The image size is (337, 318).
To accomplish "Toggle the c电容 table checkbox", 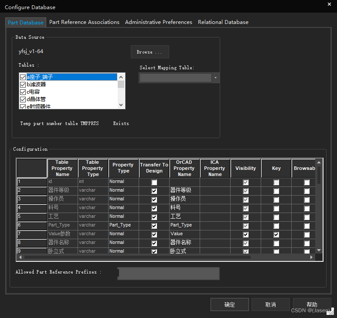I will pos(23,92).
